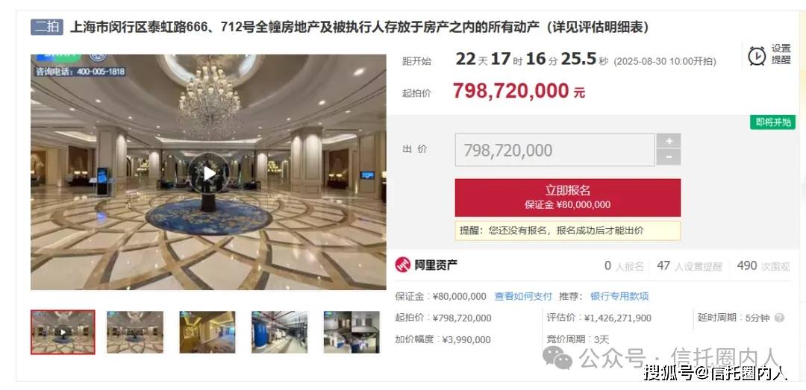
Task: Select the second lobby thumbnail
Action: [134, 332]
